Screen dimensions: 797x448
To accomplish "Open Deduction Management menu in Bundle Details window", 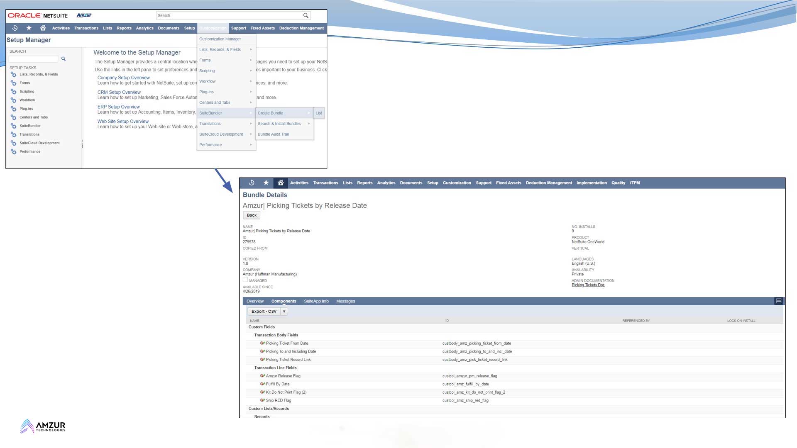I will (x=549, y=183).
